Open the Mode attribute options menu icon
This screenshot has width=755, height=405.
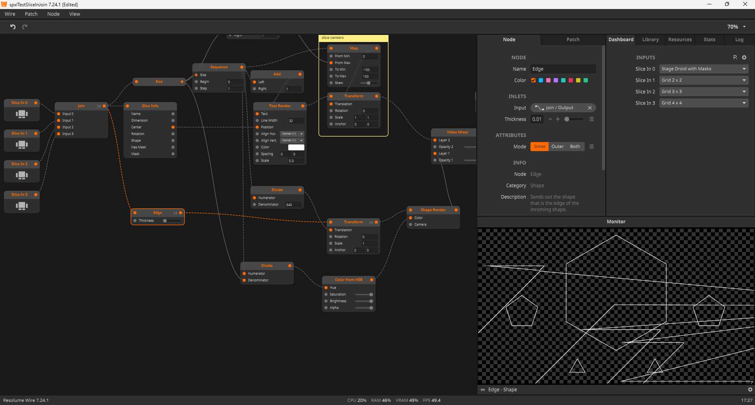[591, 147]
